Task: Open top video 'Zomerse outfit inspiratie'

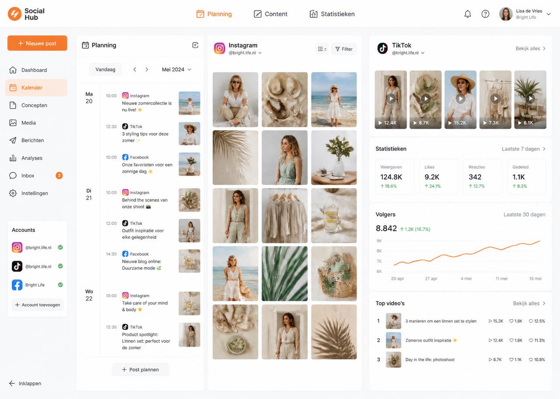Action: pos(461,340)
